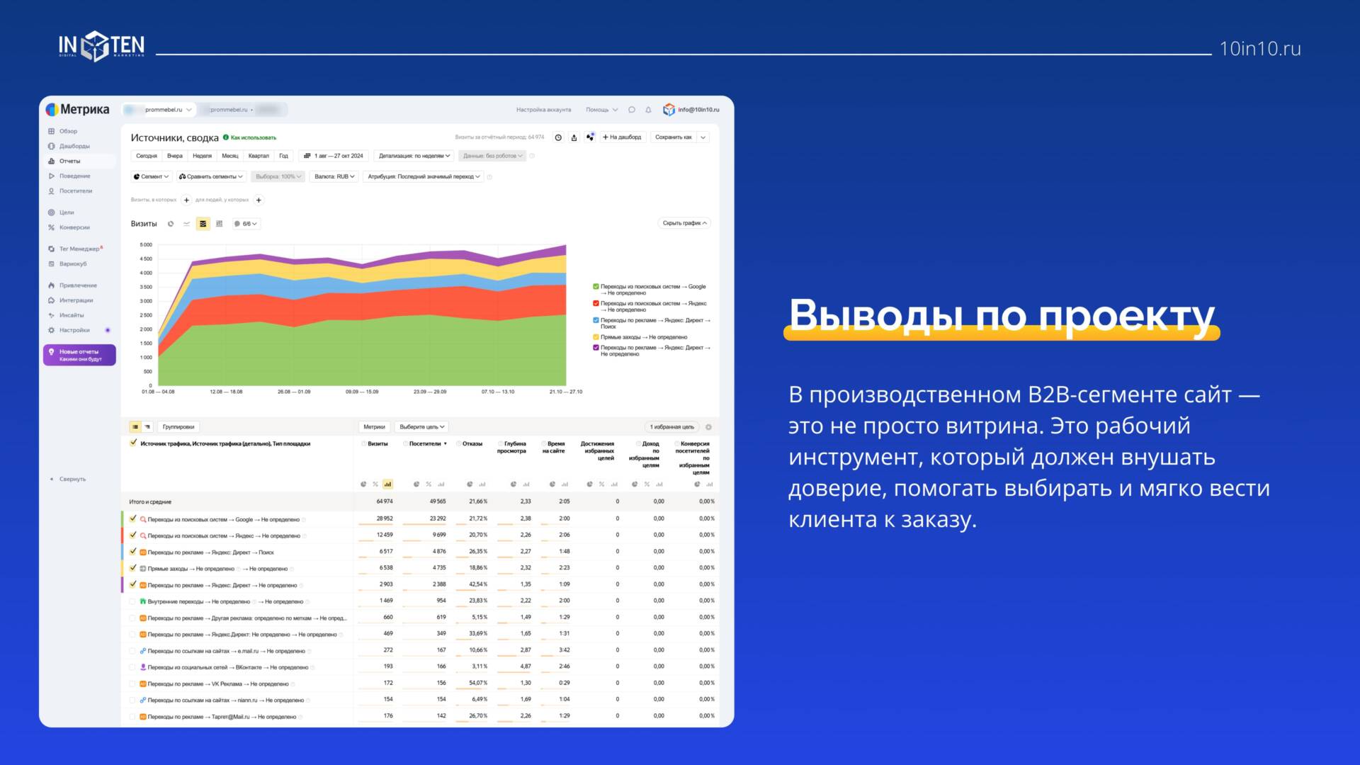Open Отчеты in the left sidebar
Viewport: 1360px width, 765px height.
tap(69, 161)
